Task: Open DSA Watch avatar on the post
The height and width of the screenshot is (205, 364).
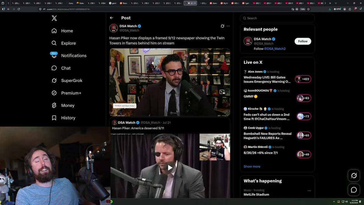Action: (x=114, y=28)
